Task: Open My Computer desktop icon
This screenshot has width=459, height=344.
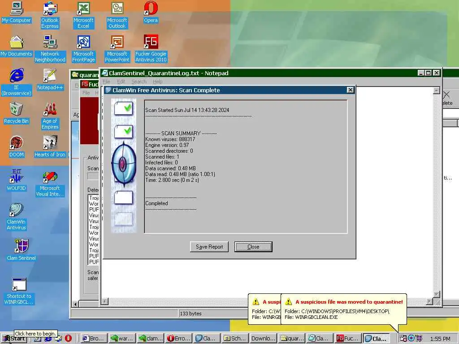Action: point(16,12)
